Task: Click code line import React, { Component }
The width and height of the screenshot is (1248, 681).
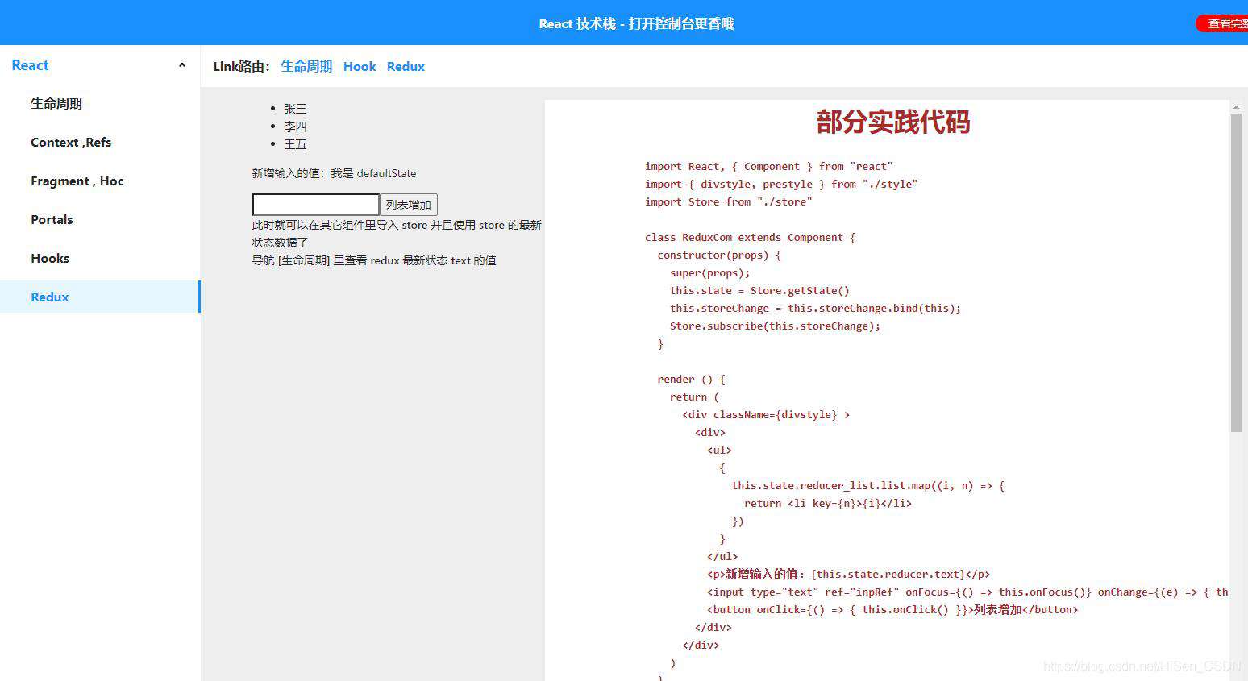Action: (768, 166)
